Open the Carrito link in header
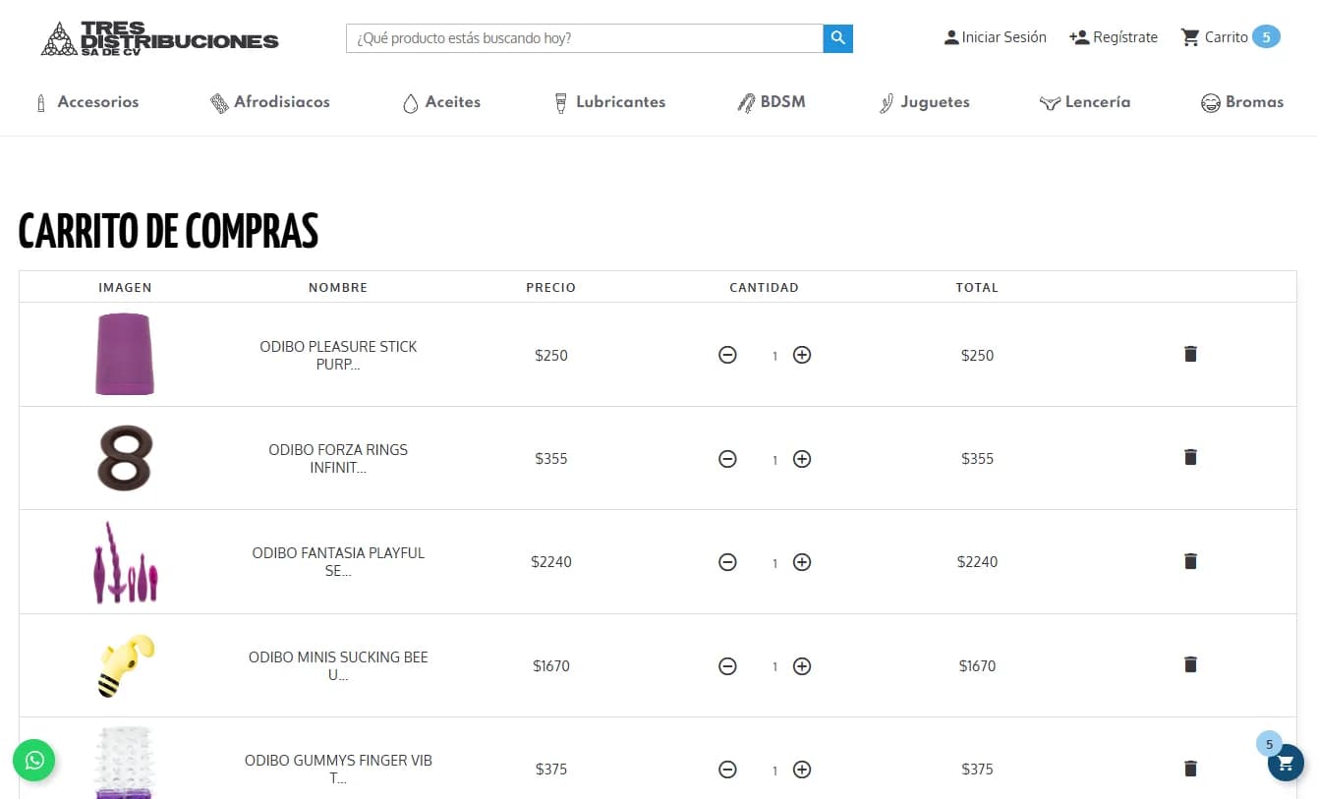This screenshot has width=1317, height=799. coord(1230,37)
